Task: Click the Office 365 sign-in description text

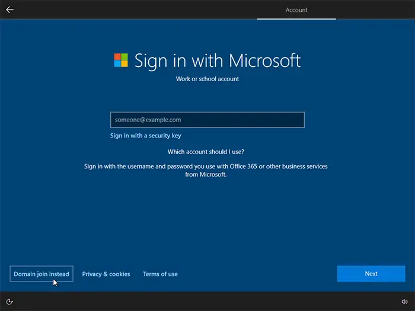Action: coord(206,171)
